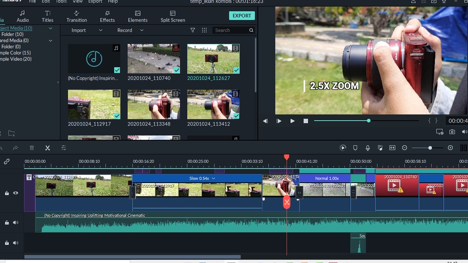
Task: Click the delete folder icon
Action: tap(11, 133)
